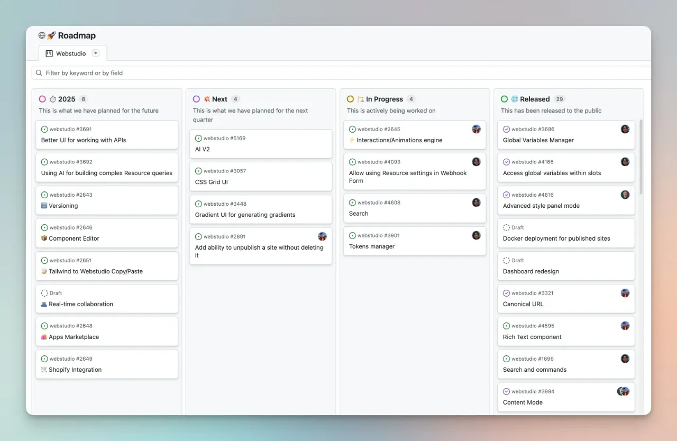Click the board icon in Webstudio tab
677x441 pixels.
49,53
